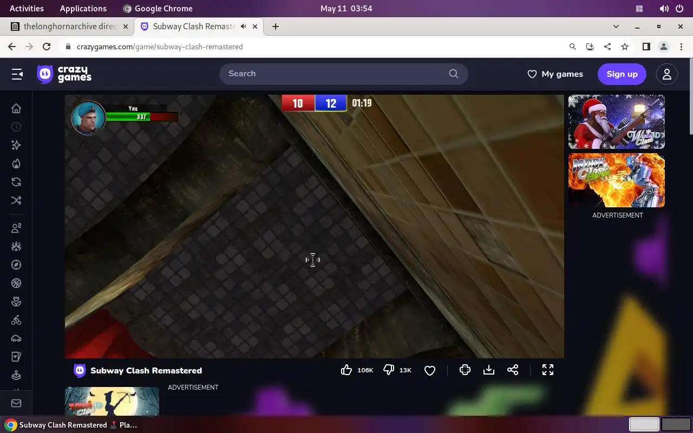The height and width of the screenshot is (433, 693).
Task: Open Updated games refresh-arrows icon
Action: [x=16, y=182]
